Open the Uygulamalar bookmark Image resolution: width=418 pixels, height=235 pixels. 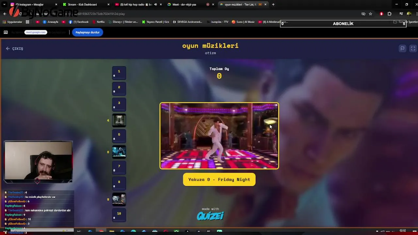pyautogui.click(x=12, y=22)
